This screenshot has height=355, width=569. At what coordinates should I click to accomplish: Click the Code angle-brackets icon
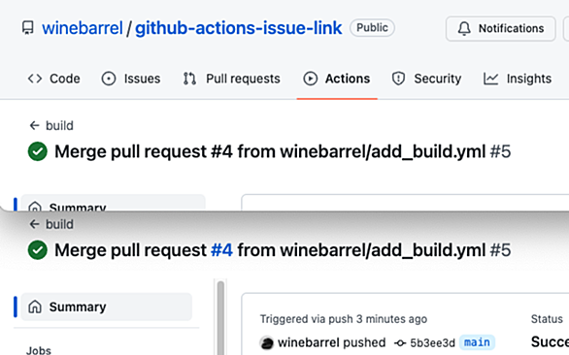coord(35,79)
